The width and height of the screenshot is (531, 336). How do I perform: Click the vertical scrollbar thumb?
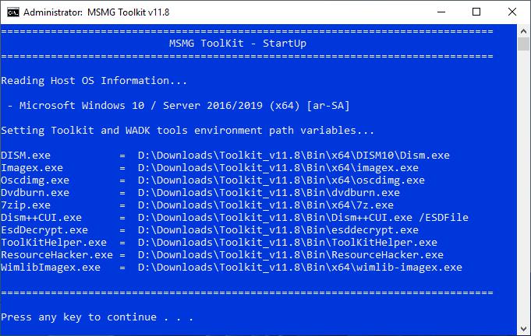(x=523, y=44)
